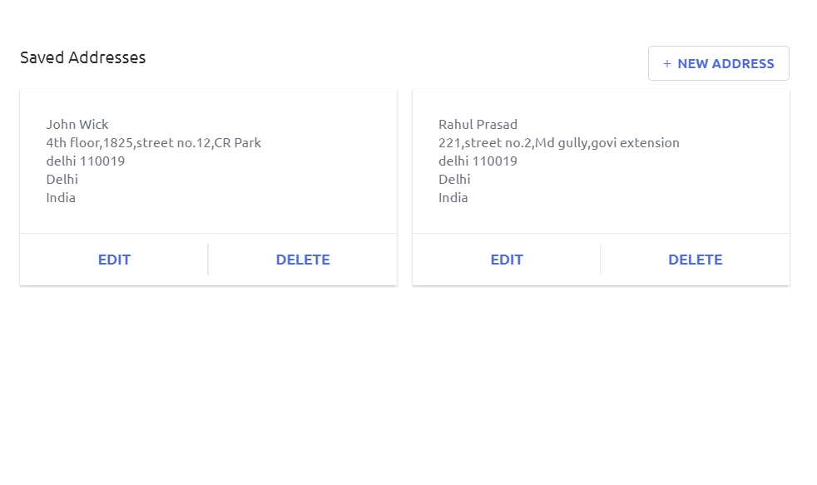Delete John Wick's saved address
817x485 pixels.
point(303,260)
